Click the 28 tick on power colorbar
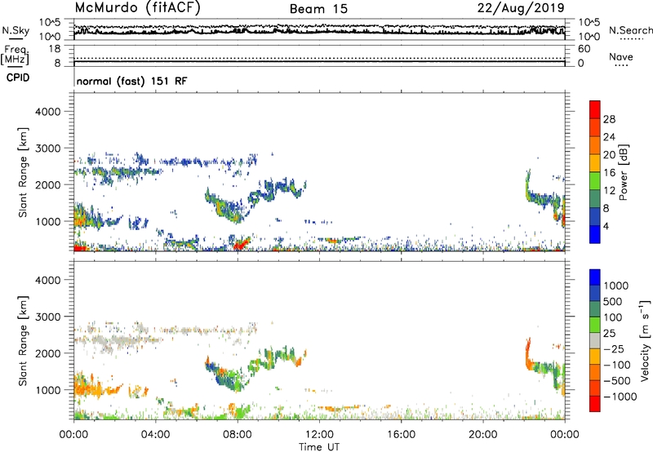This screenshot has height=452, width=653. pos(609,119)
